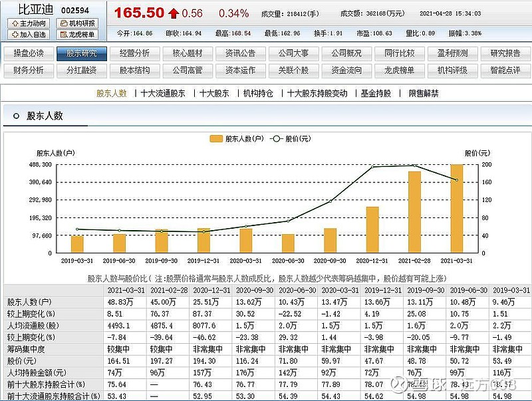Toggle the 股价(元) legend line marker

(x=276, y=139)
